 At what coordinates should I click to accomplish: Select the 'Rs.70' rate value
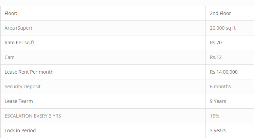tap(216, 43)
